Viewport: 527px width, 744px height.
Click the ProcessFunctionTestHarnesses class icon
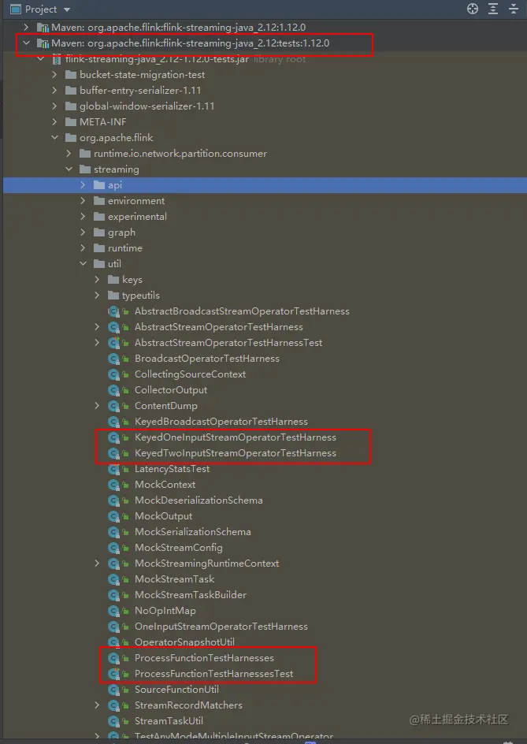point(113,657)
